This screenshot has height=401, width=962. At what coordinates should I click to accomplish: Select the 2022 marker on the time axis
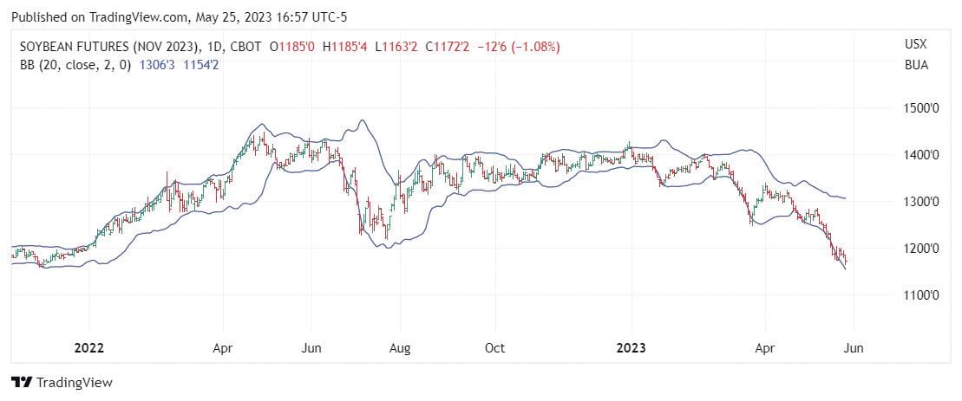click(x=88, y=348)
